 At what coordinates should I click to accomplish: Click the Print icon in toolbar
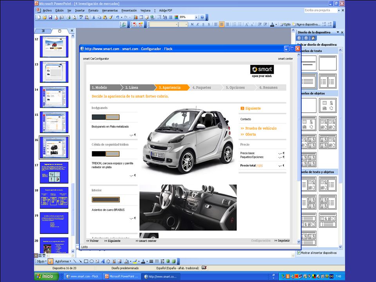(69, 17)
